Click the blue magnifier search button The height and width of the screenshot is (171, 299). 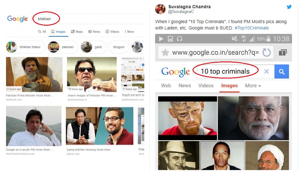[x=282, y=72]
